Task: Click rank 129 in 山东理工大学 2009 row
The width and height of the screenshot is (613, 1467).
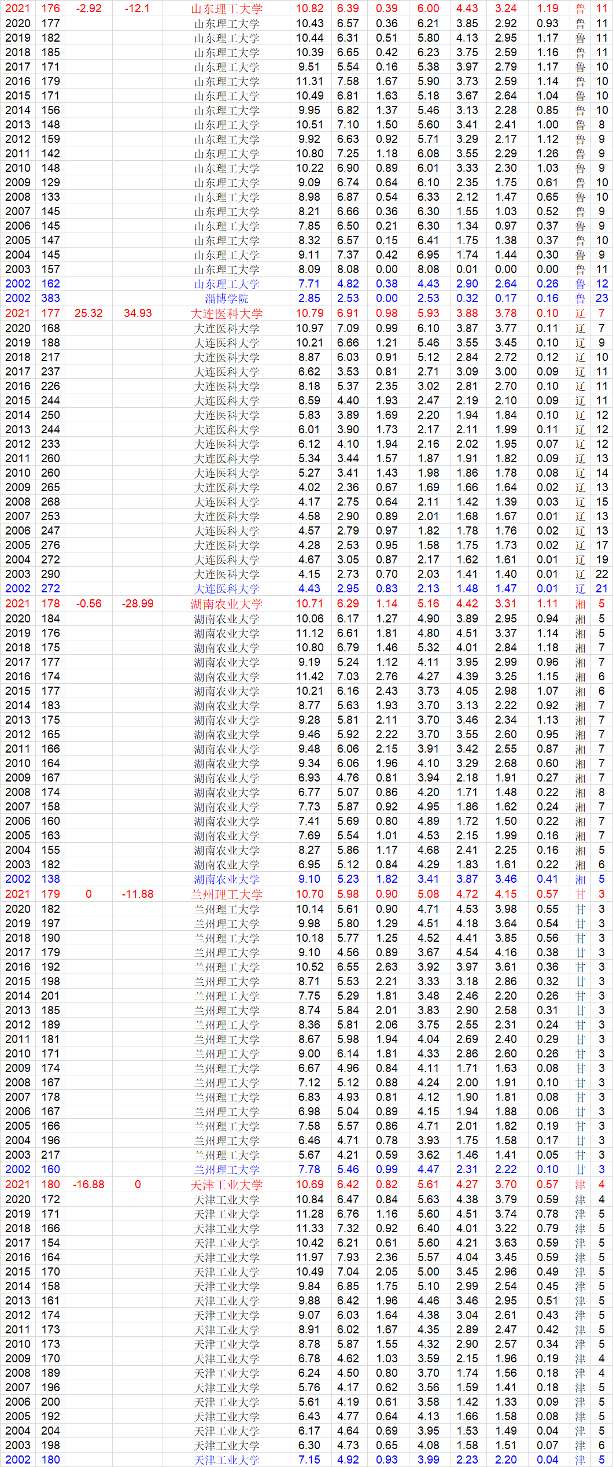Action: point(51,183)
